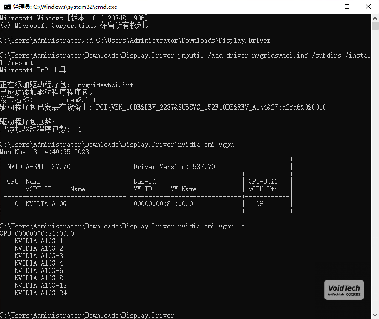Click the final command prompt line

click(x=89, y=315)
